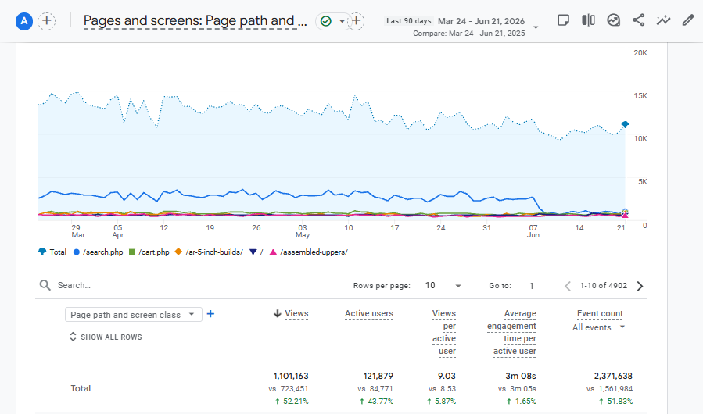
Task: Toggle /cart.php legend entry
Action: [149, 252]
